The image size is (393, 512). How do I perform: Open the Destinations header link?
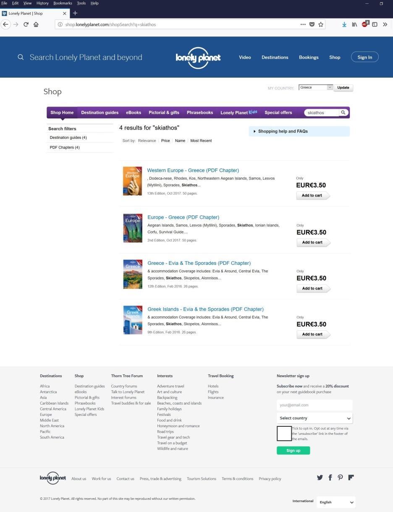(x=275, y=57)
